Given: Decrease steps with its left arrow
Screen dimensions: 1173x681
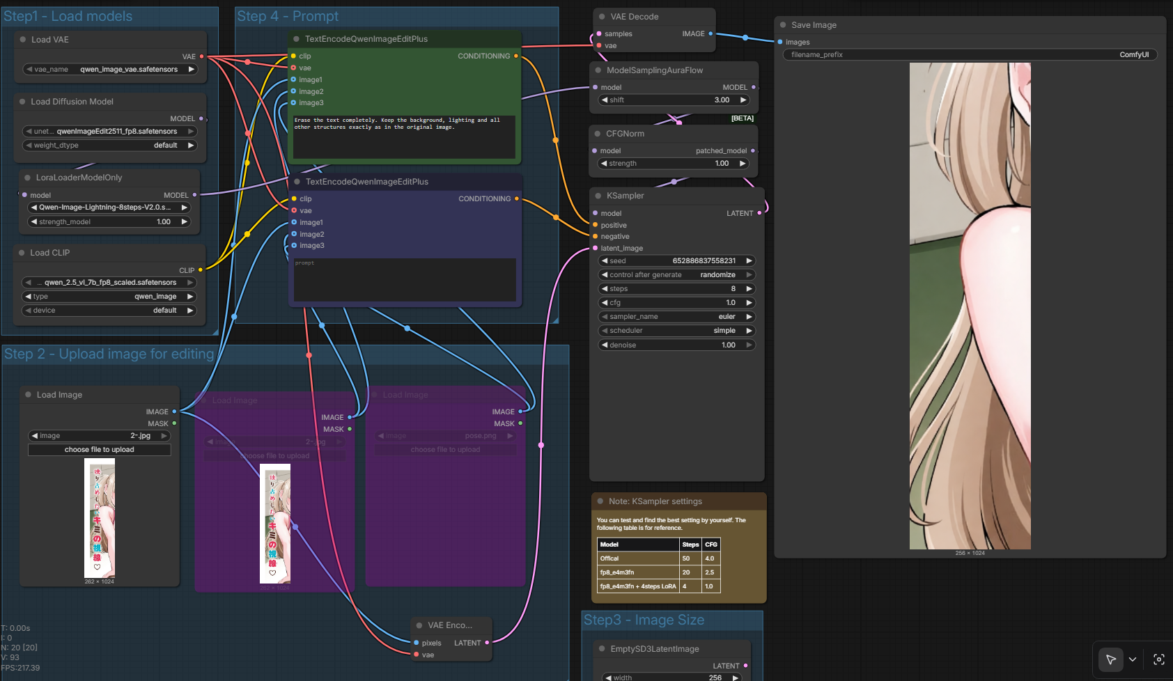Looking at the screenshot, I should (x=605, y=289).
